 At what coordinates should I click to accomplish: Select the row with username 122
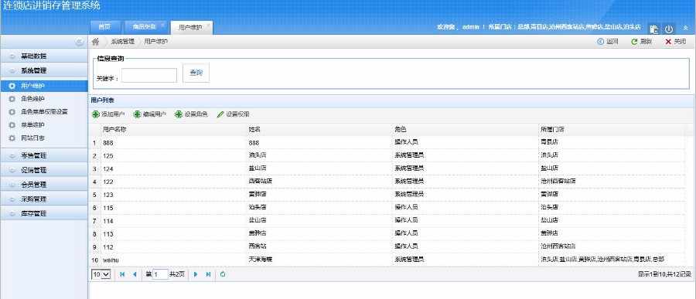click(387, 182)
